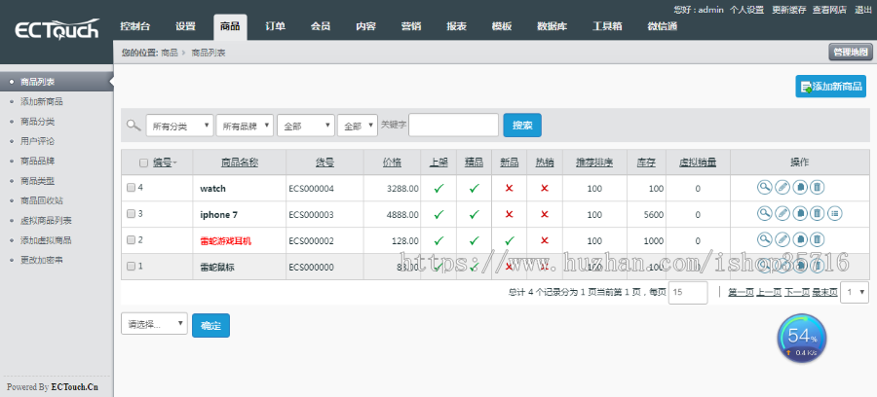
Task: Click the blue 确定 button
Action: pos(210,326)
